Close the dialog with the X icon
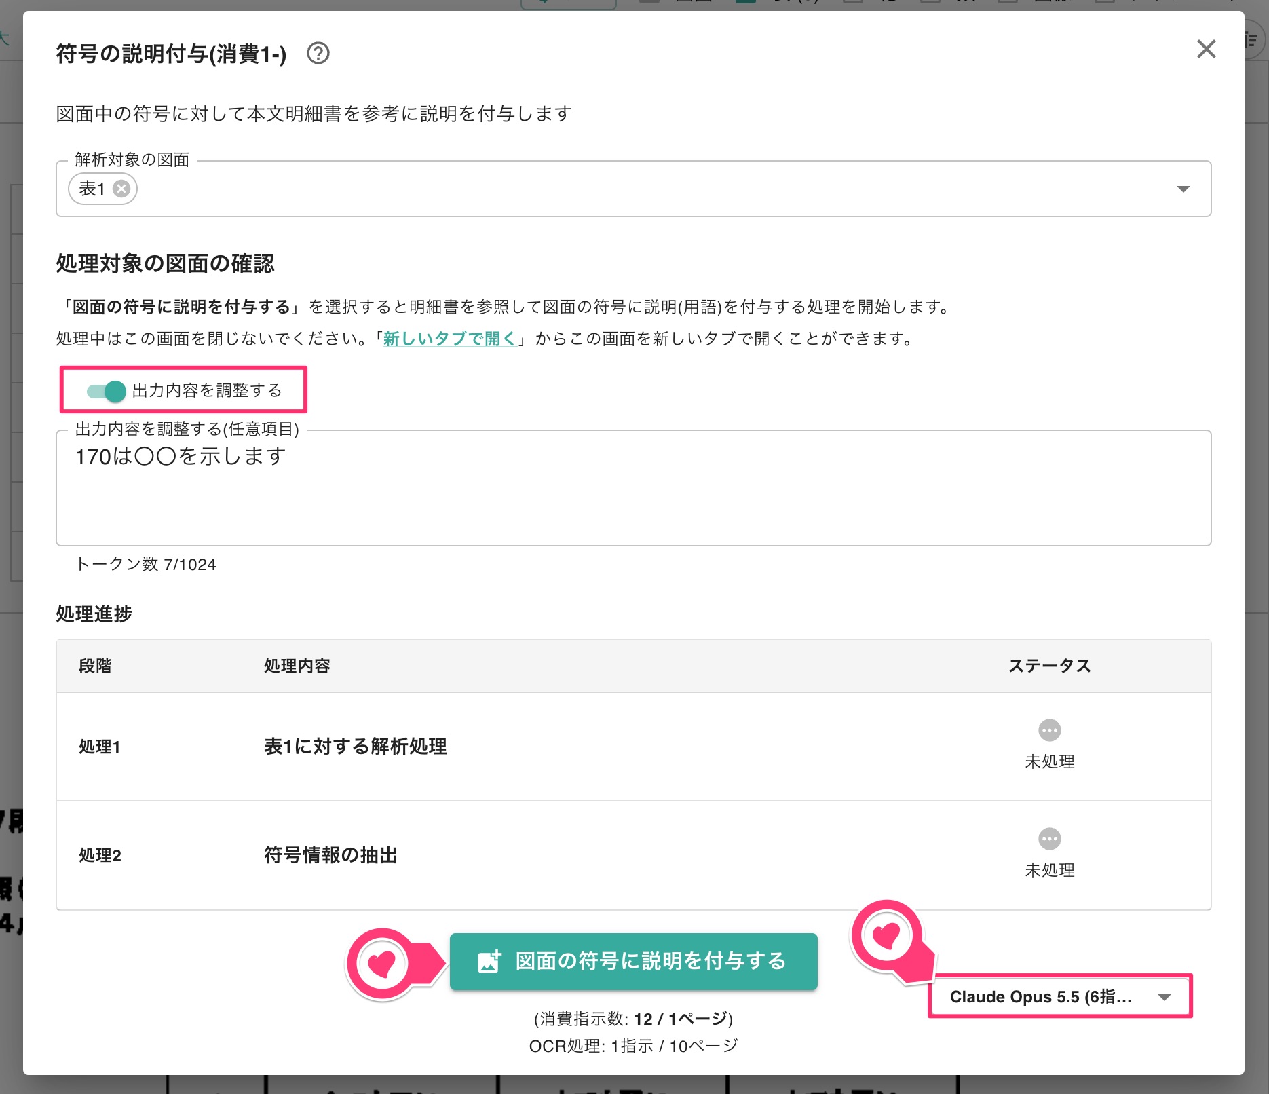Screen dimensions: 1269x1094 [1206, 49]
